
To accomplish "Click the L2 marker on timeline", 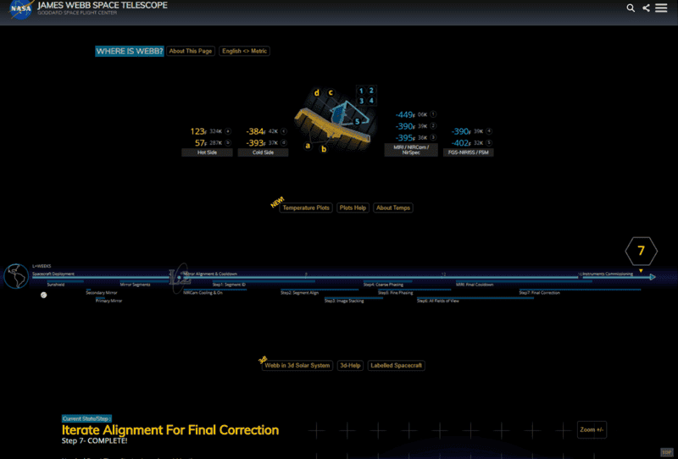I will click(x=179, y=278).
